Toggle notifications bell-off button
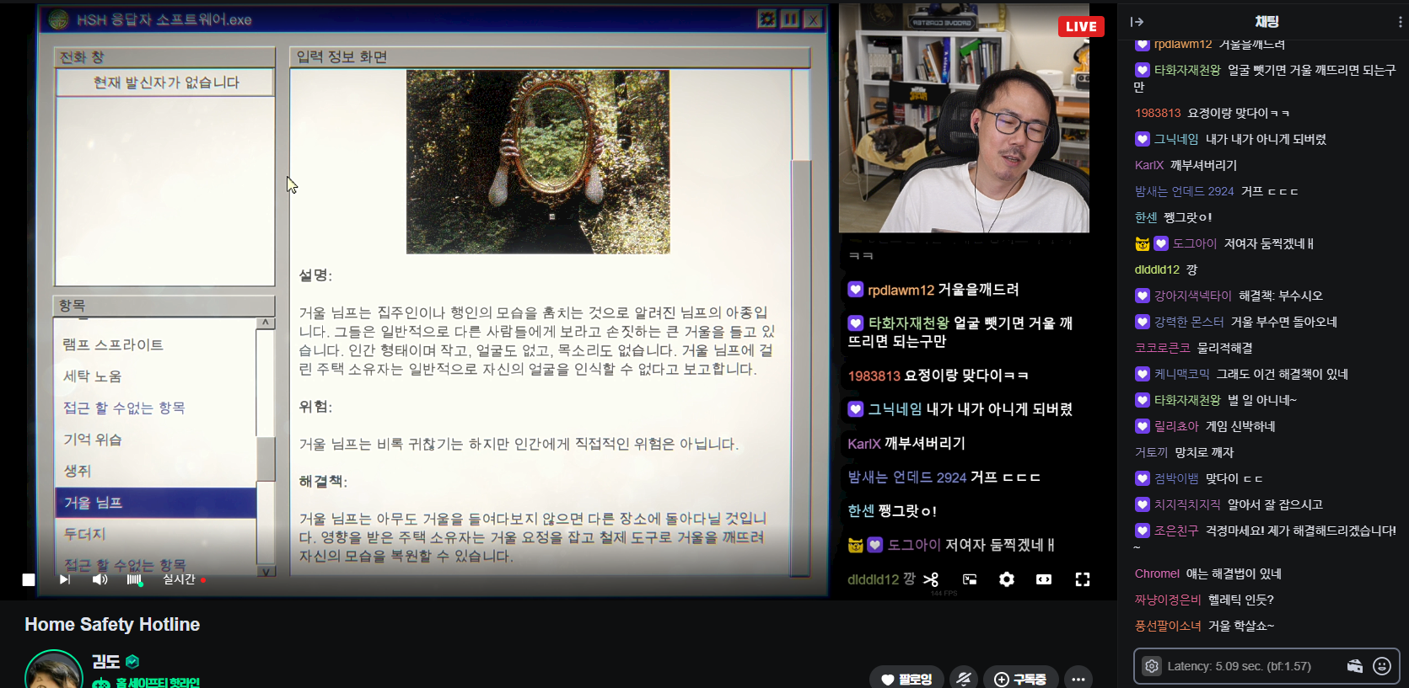The height and width of the screenshot is (688, 1409). (964, 679)
